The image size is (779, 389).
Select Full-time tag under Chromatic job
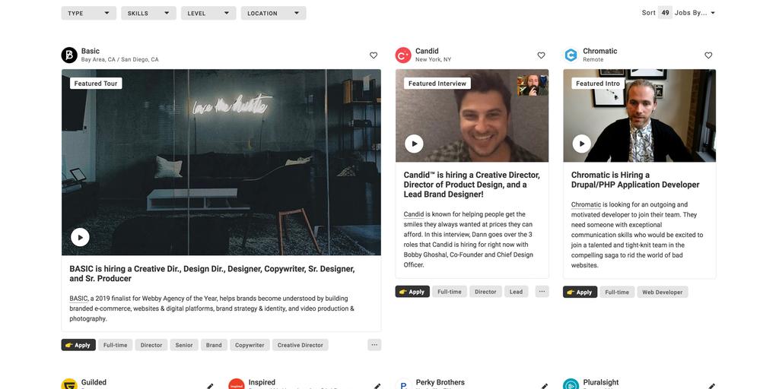[617, 293]
